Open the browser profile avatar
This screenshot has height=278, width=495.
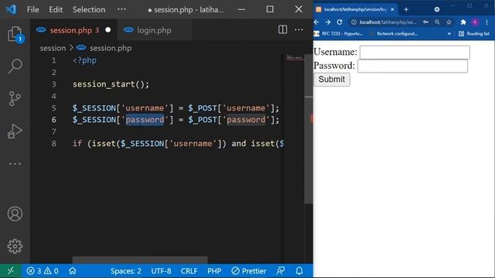pos(475,22)
